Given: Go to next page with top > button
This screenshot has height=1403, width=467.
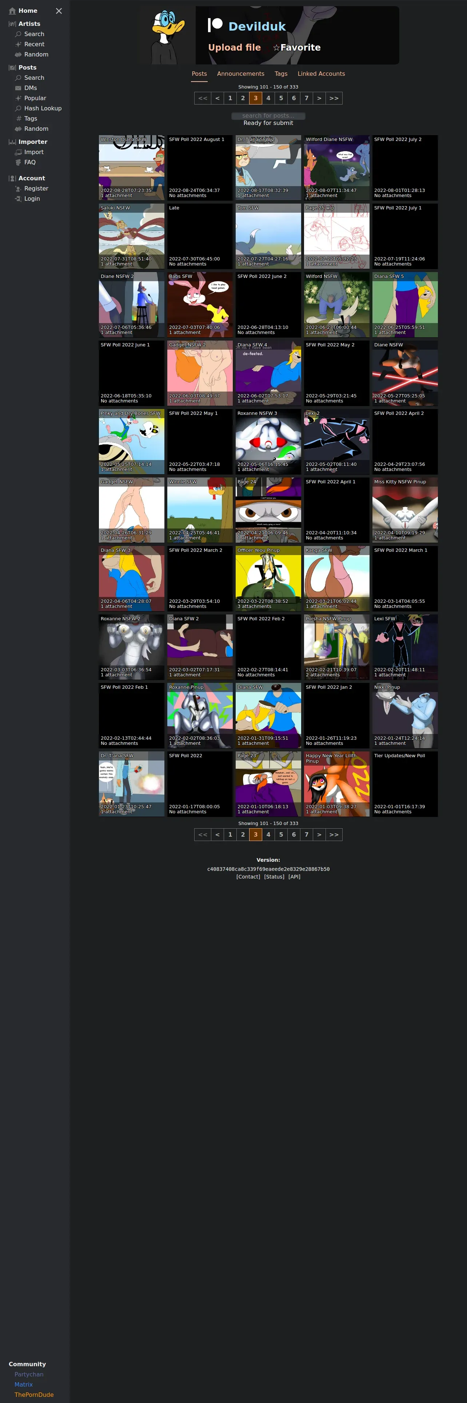Looking at the screenshot, I should 319,98.
